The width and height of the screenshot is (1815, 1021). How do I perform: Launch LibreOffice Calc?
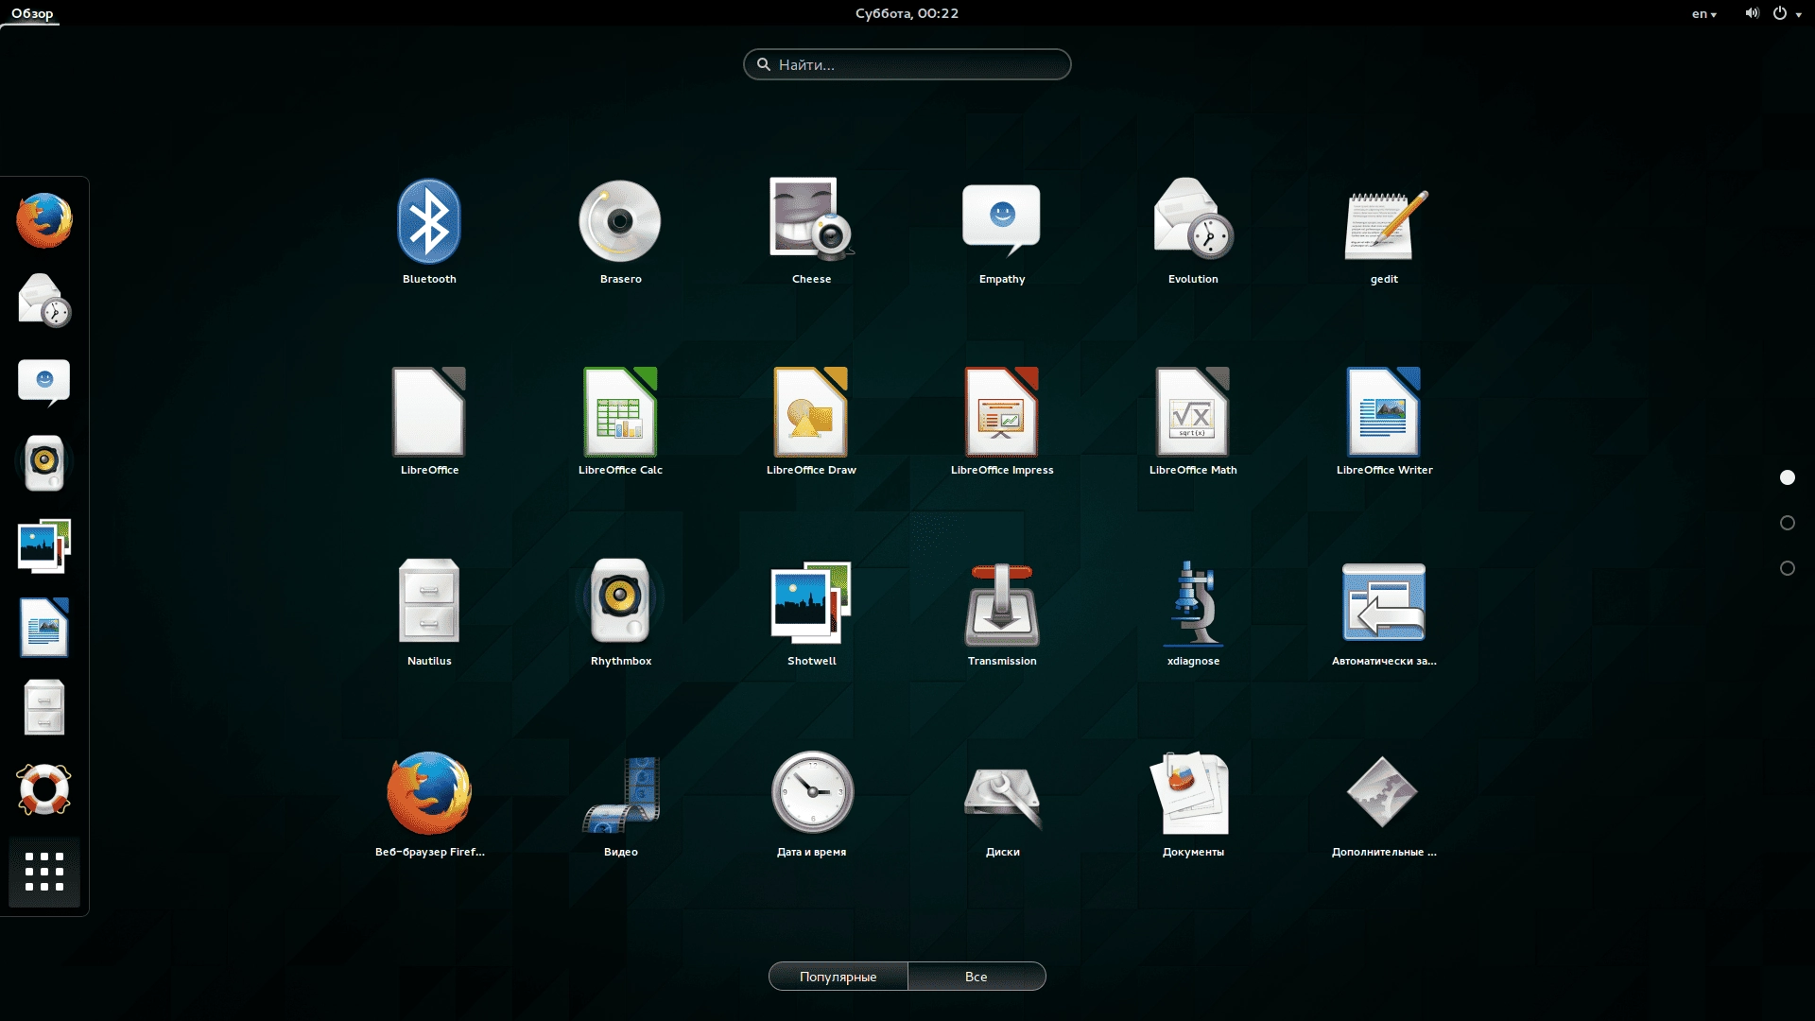620,412
